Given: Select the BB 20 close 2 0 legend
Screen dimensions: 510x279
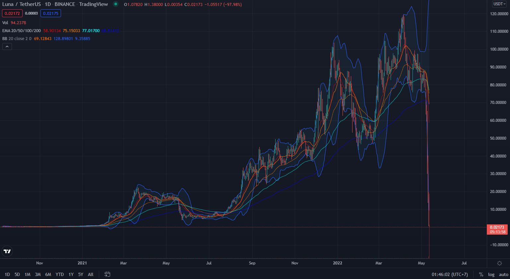Looking at the screenshot, I should tap(17, 39).
